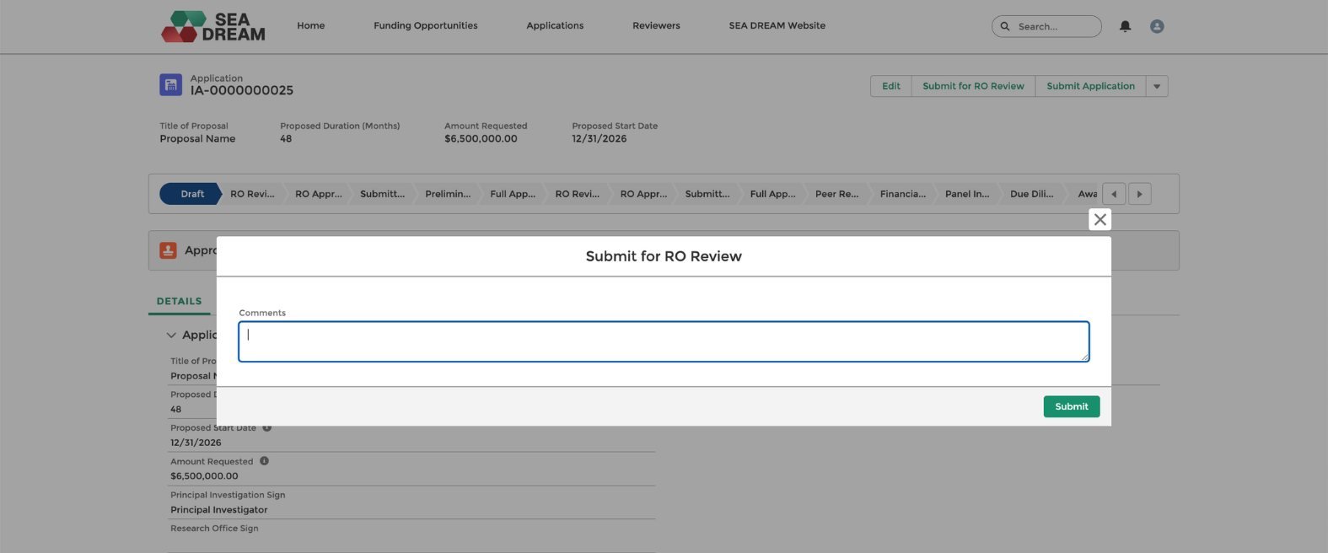Select the Panel In... stage in path
The height and width of the screenshot is (553, 1328).
pos(967,194)
